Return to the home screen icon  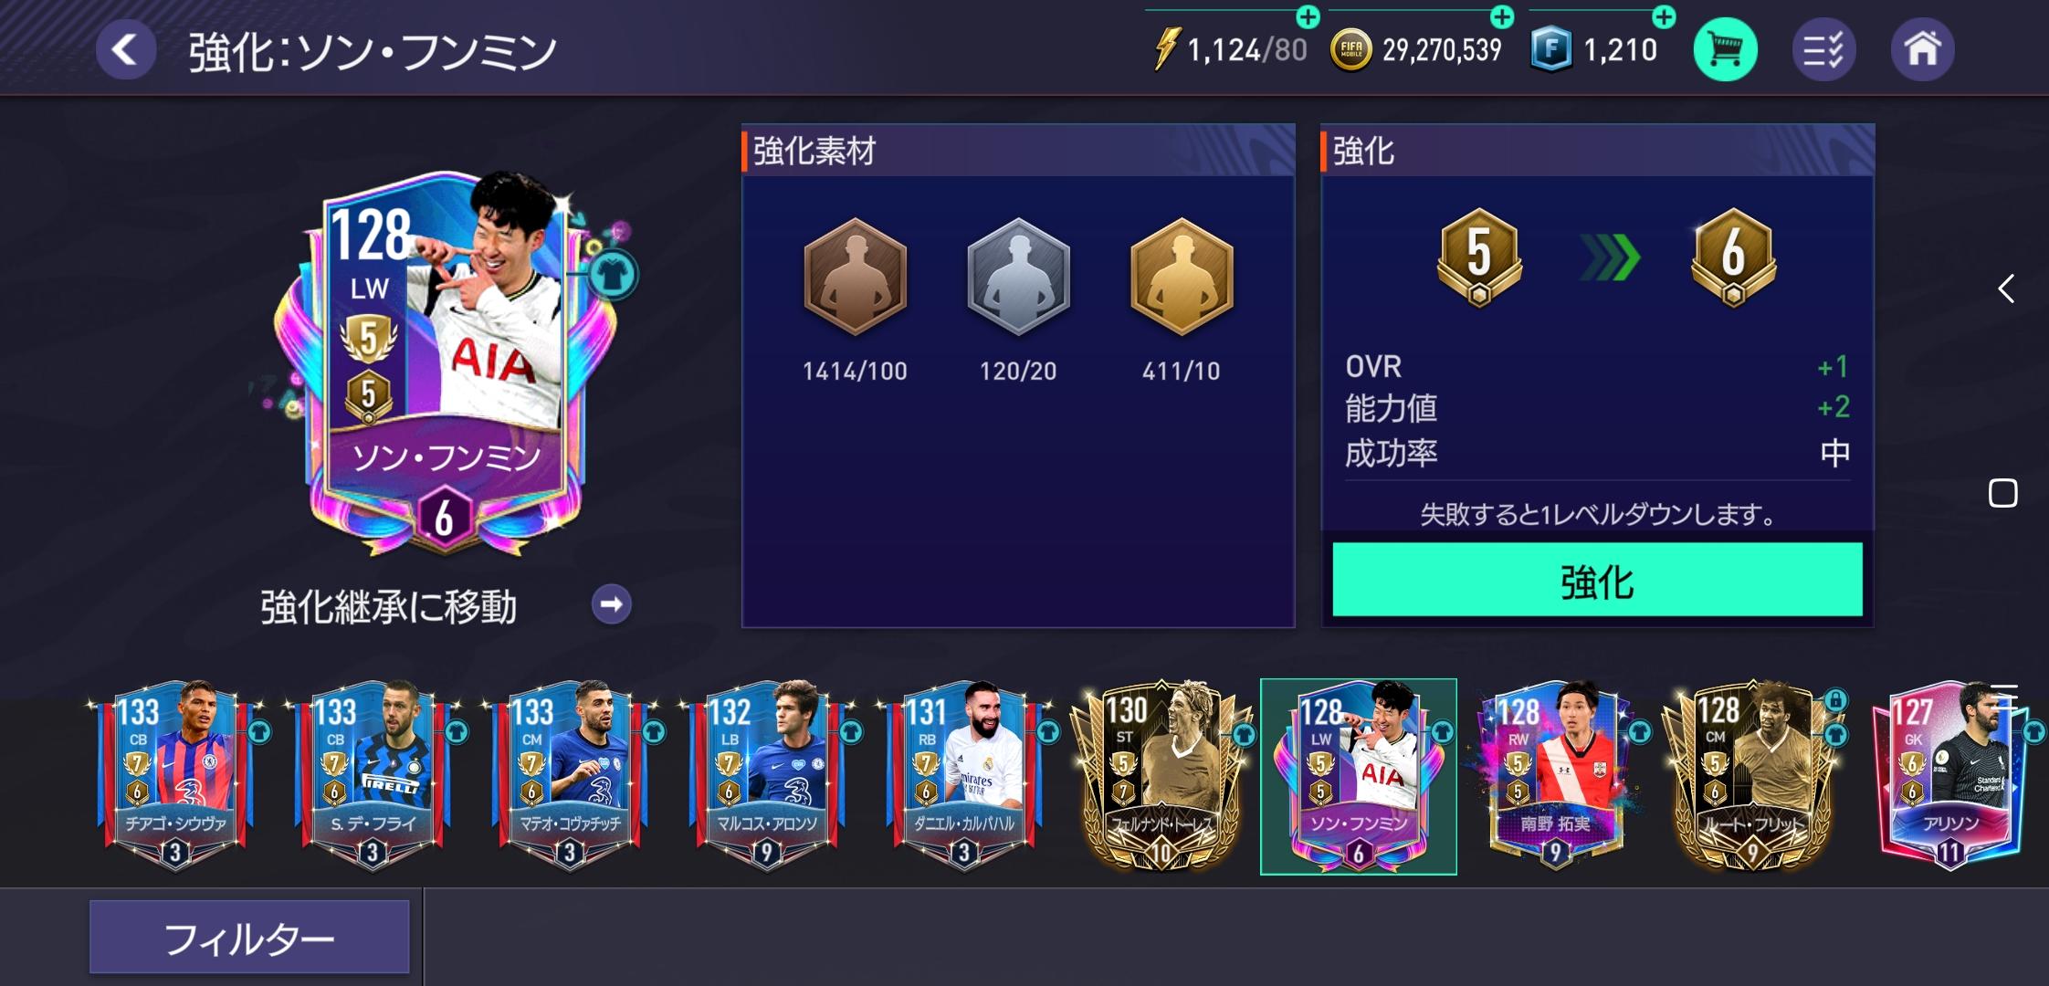(x=1922, y=49)
